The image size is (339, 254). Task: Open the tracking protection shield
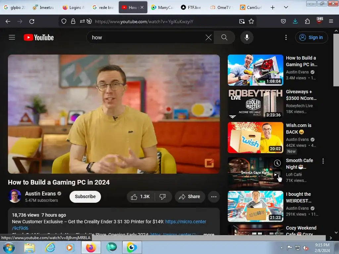tap(64, 21)
